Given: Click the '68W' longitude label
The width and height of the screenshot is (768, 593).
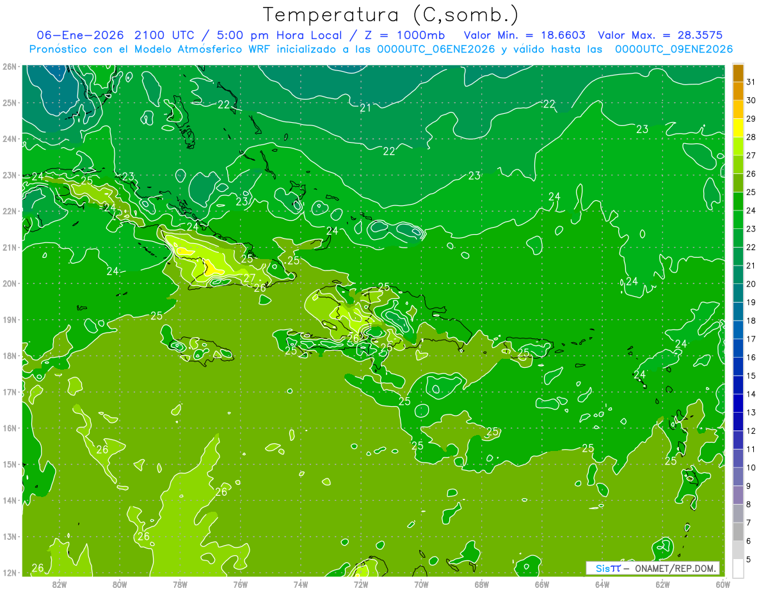Looking at the screenshot, I should [481, 584].
